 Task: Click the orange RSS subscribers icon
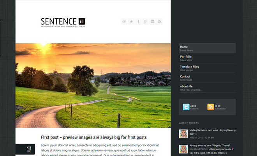click(210, 107)
